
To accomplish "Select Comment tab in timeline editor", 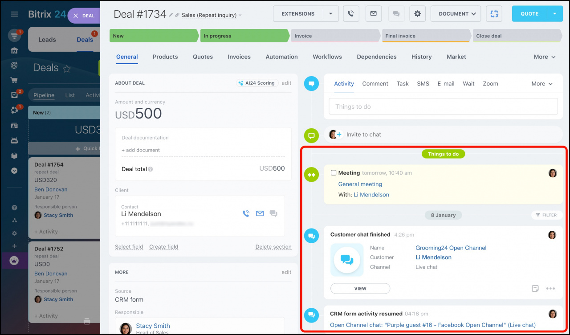I will 375,84.
